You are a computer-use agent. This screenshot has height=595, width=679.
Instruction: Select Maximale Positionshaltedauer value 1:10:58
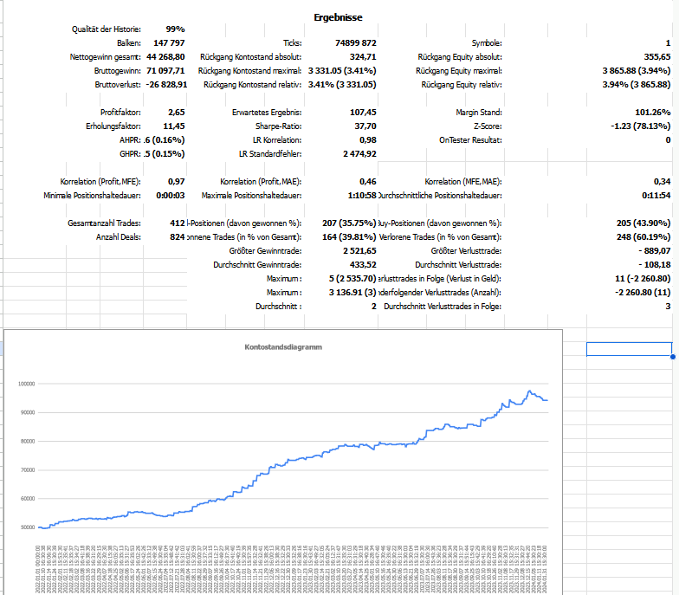362,196
